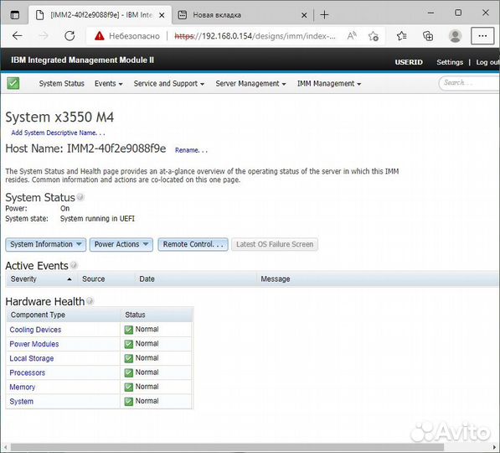Click the 'System running in UEFI' text

click(97, 219)
